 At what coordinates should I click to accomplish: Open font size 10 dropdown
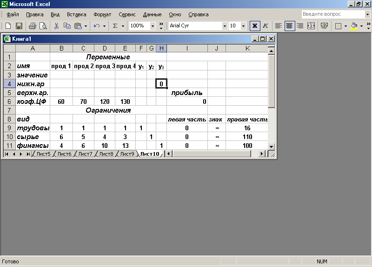click(243, 26)
